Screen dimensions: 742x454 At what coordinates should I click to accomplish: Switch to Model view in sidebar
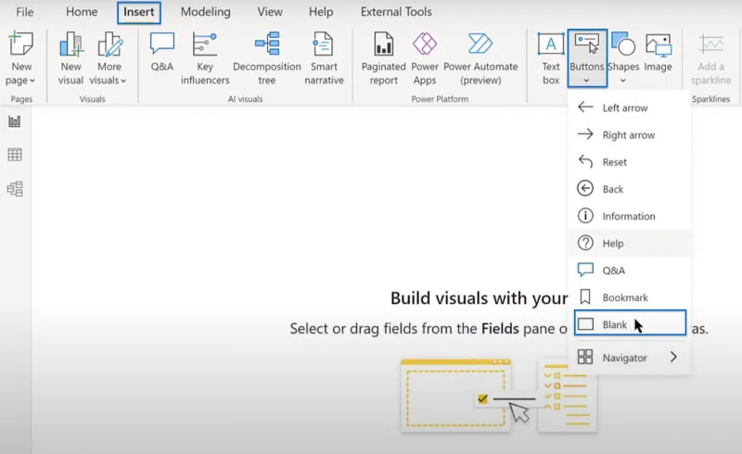click(15, 189)
